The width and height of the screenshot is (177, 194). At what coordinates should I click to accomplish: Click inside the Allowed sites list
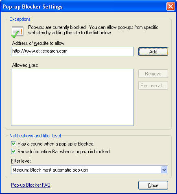coord(72,97)
